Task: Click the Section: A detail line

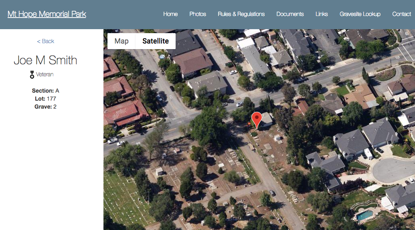Action: pos(46,91)
